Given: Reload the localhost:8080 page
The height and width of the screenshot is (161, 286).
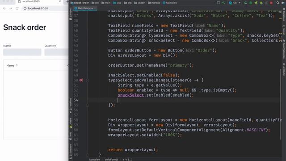Looking at the screenshot, I should click(x=17, y=8).
